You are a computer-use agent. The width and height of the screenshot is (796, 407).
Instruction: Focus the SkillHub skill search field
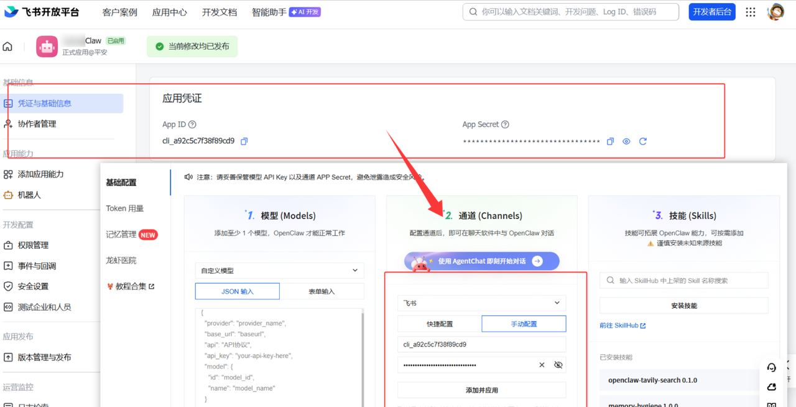(x=684, y=281)
